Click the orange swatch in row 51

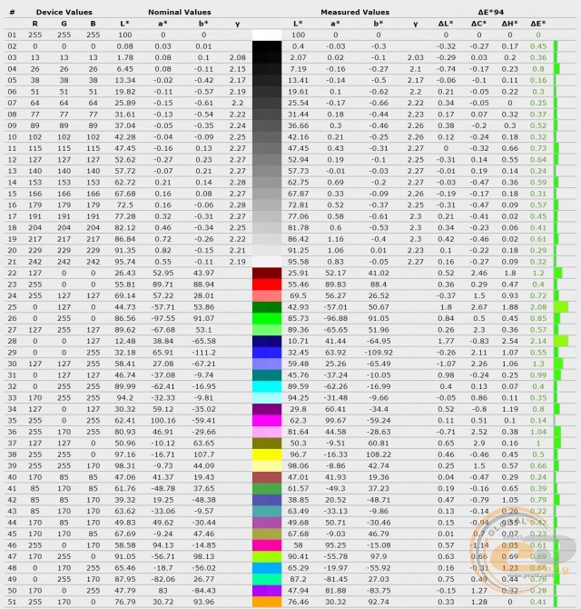point(267,602)
